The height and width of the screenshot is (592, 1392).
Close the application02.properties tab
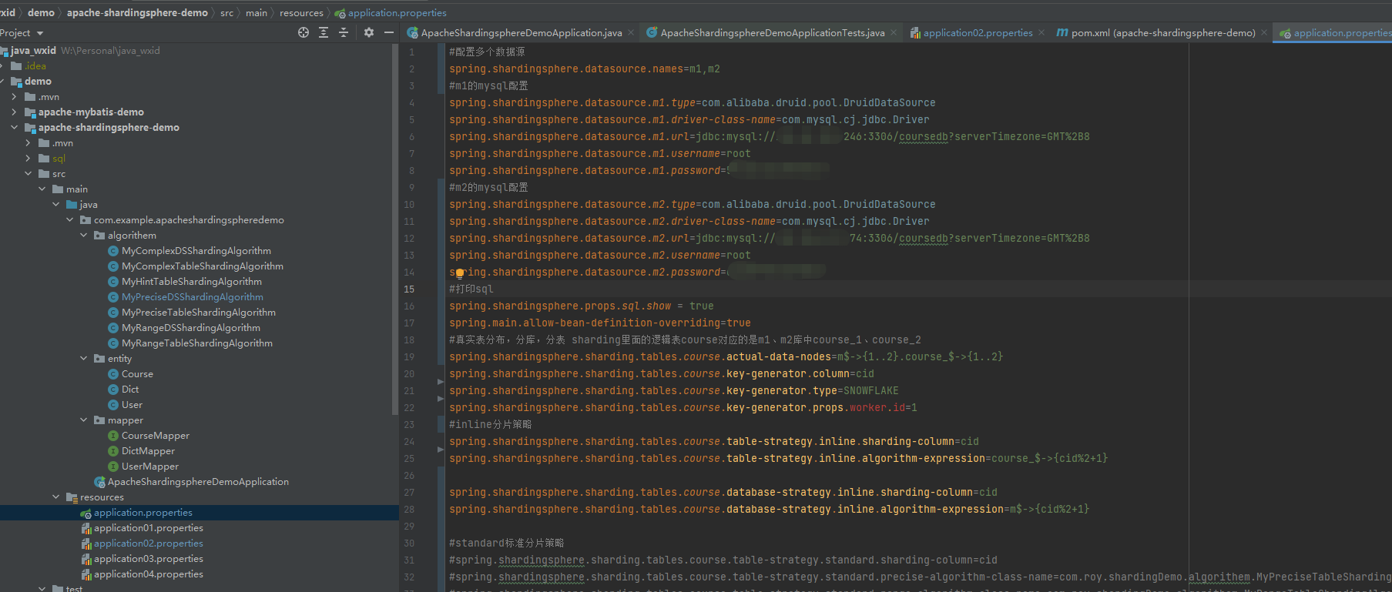pos(1041,32)
